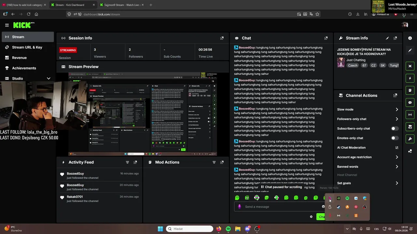Open File Explorer from the taskbar

pyautogui.click(x=238, y=229)
